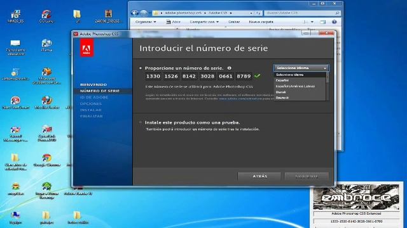Viewport: 407px width, 228px height.
Task: Launch Mozilla Firefox from the desktop
Action: [x=46, y=103]
